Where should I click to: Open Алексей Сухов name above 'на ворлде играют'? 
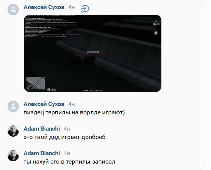pyautogui.click(x=44, y=104)
